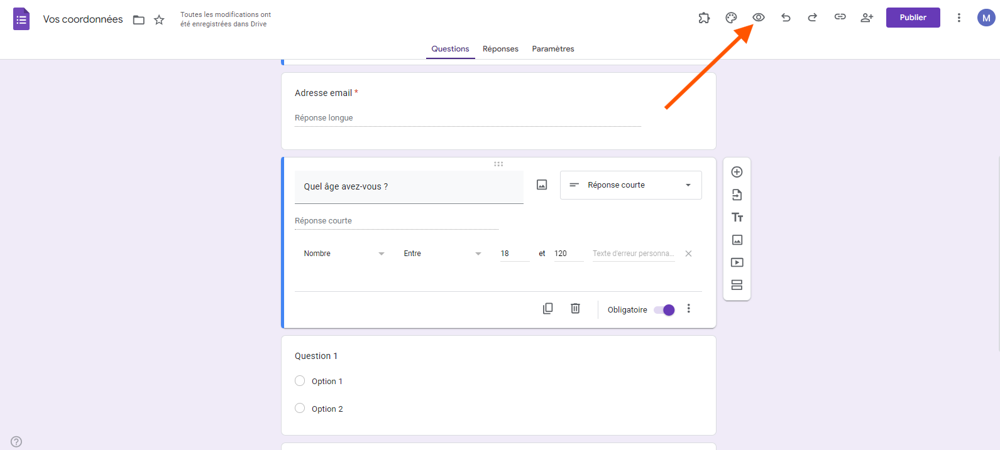The image size is (1000, 450).
Task: Delete the age question using trash icon
Action: click(x=575, y=308)
